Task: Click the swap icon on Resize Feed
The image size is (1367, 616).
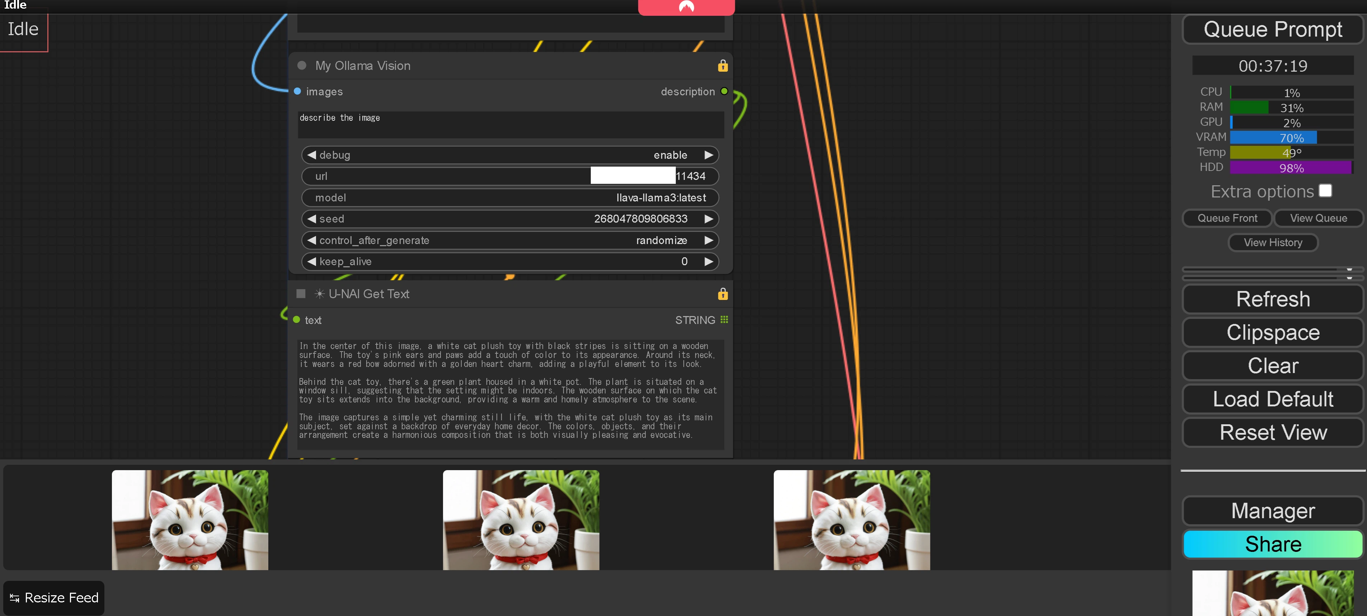Action: (x=14, y=598)
